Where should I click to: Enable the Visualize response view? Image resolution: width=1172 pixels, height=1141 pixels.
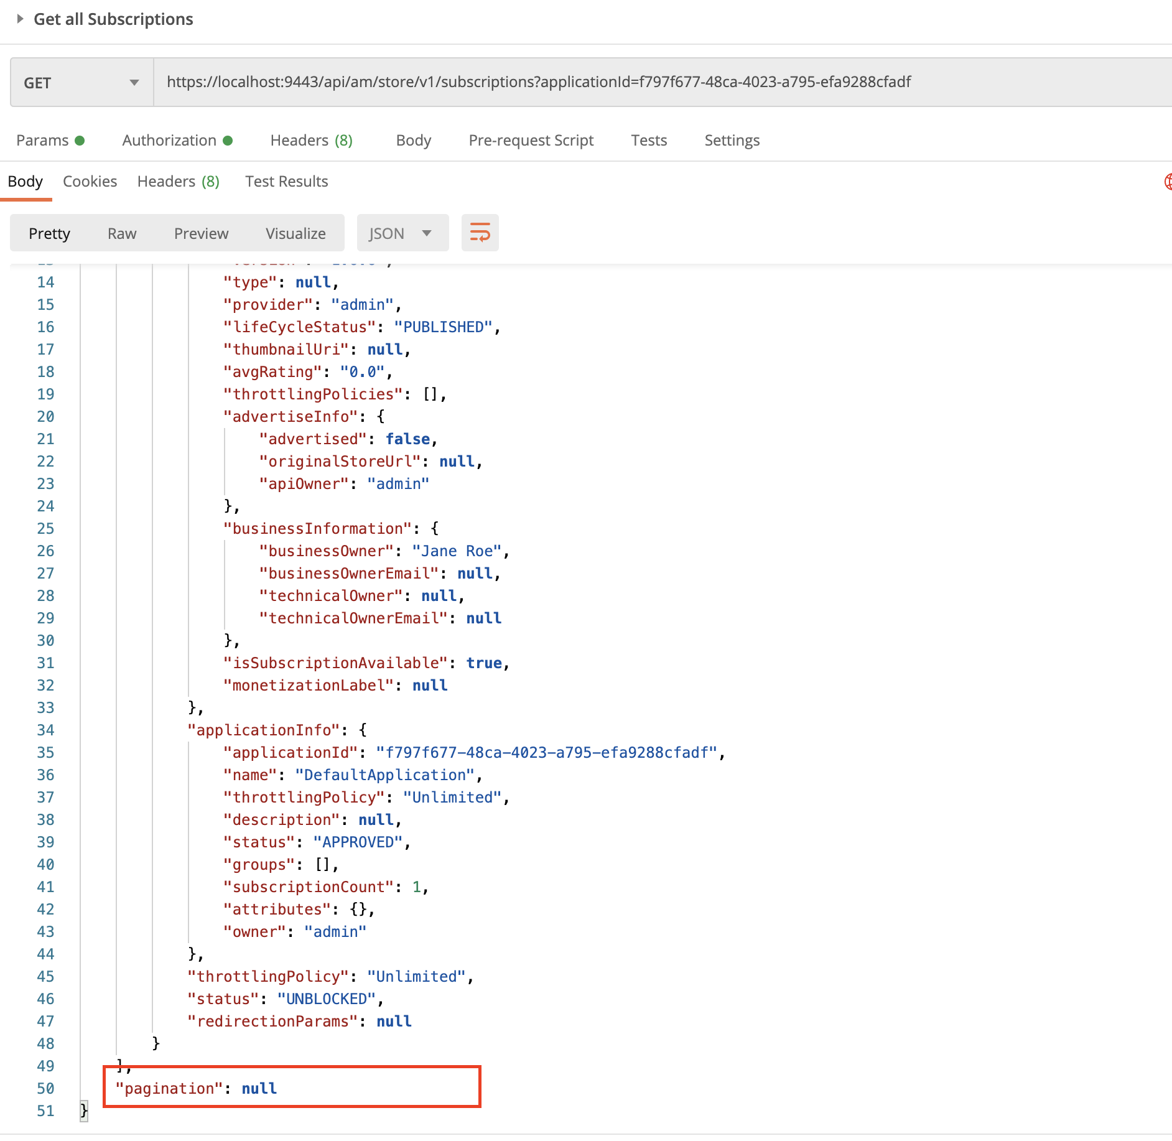point(295,233)
